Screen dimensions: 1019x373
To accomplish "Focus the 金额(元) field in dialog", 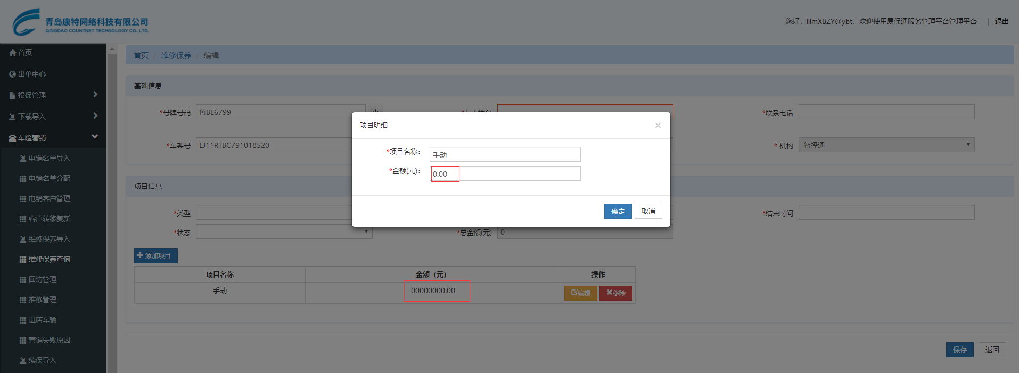I will (x=505, y=173).
